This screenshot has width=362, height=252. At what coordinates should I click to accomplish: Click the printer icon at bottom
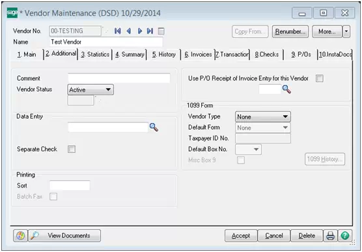[x=330, y=236]
